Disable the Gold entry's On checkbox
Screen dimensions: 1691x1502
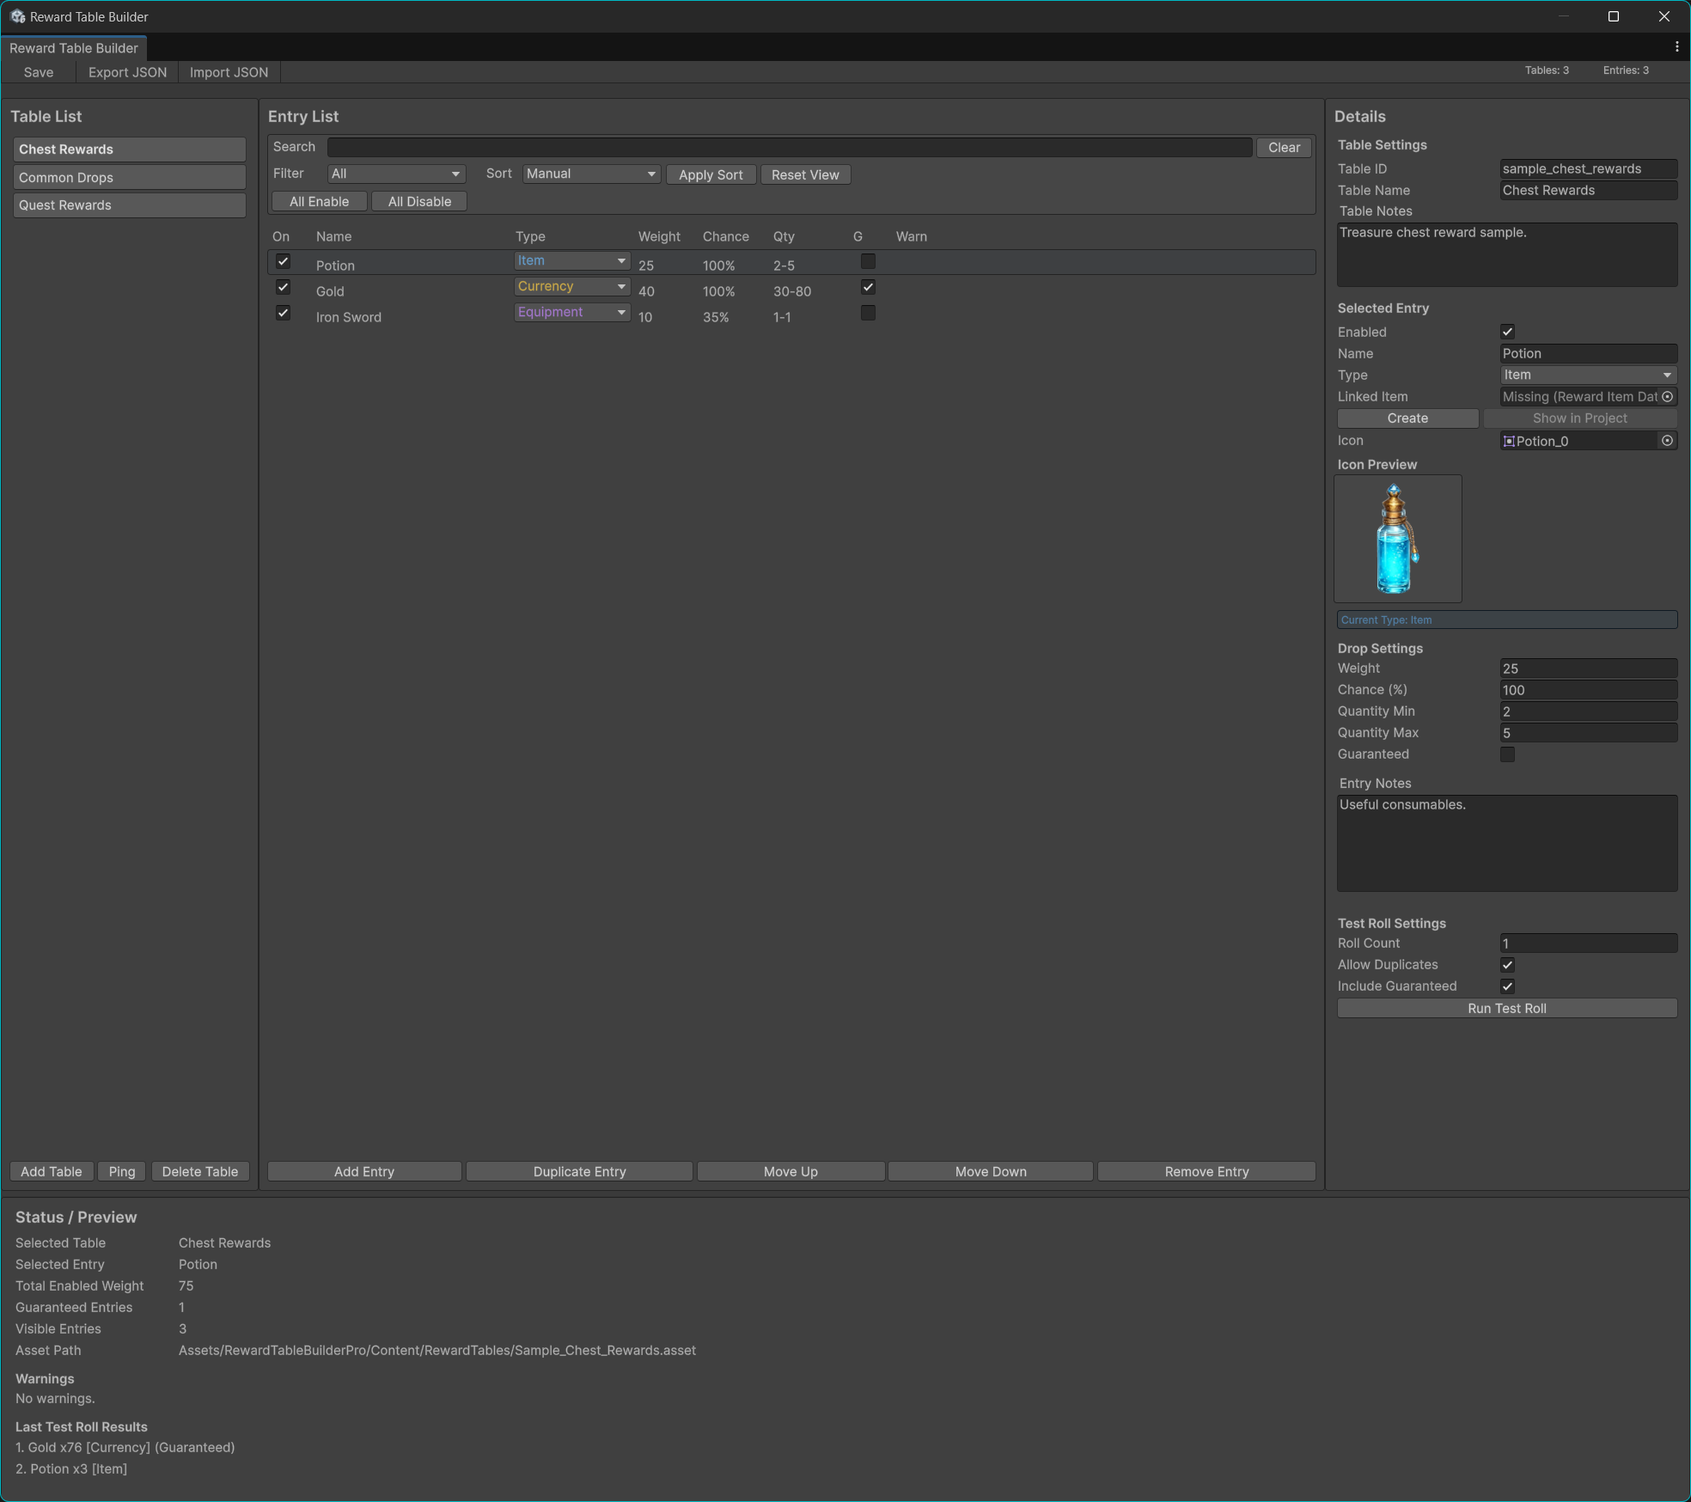coord(283,287)
